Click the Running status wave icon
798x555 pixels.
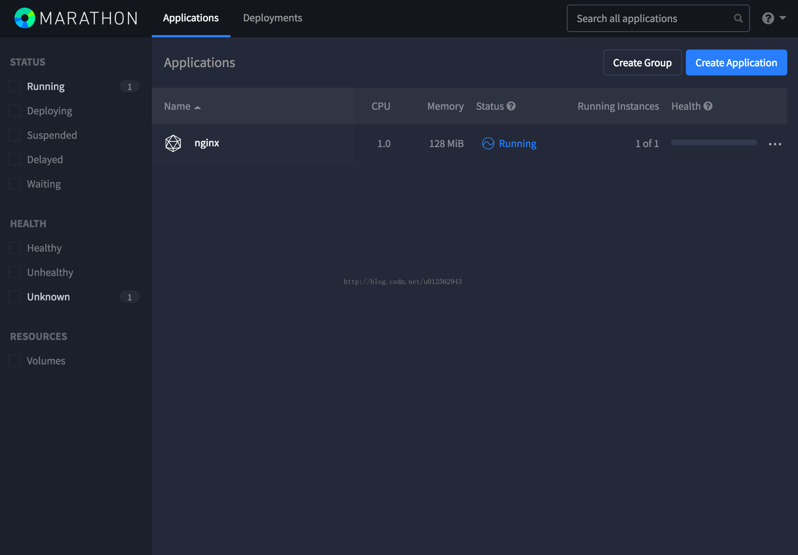[x=488, y=143]
